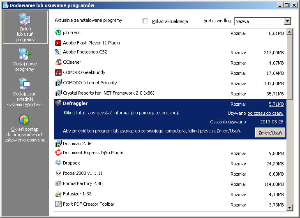Select 'Dodaj nowe programy' sidebar icon
This screenshot has width=300, height=218.
25,54
